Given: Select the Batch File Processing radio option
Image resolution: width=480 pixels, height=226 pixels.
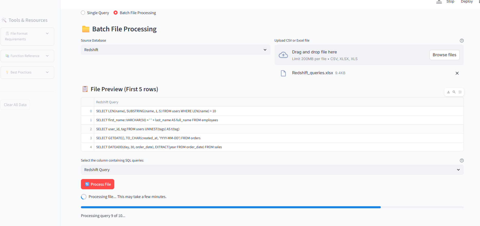Looking at the screenshot, I should [116, 13].
